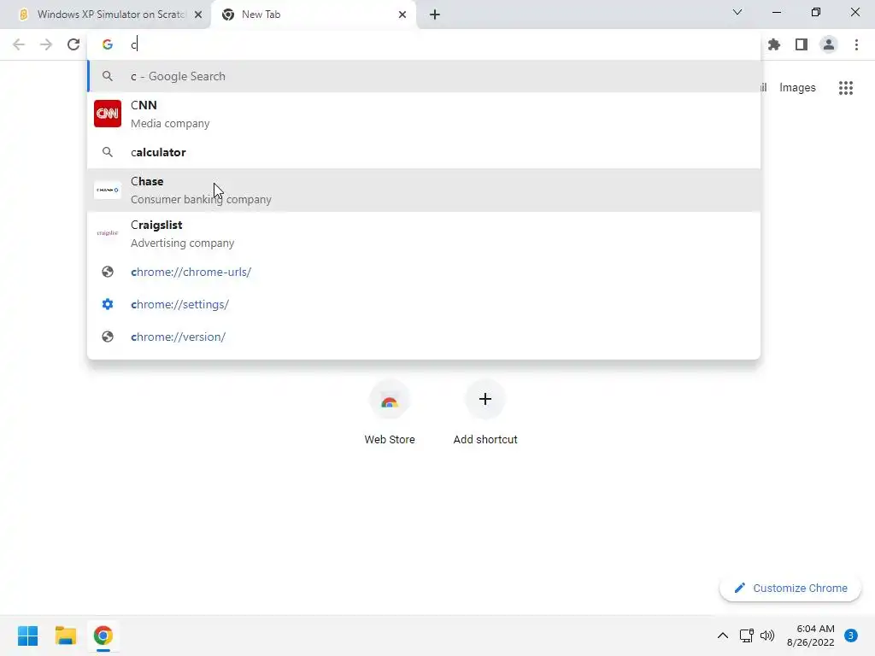Screen dimensions: 875x656
Task: Toggle the side panel icon
Action: pos(802,44)
